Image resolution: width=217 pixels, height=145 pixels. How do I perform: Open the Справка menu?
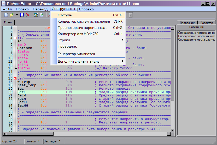(86, 9)
